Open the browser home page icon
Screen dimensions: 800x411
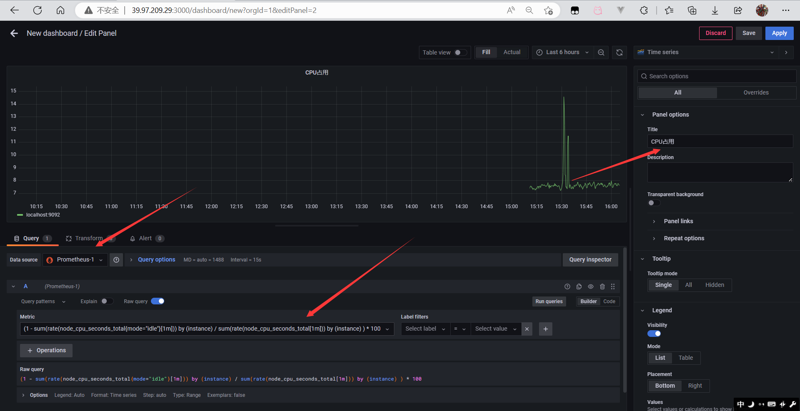click(60, 10)
